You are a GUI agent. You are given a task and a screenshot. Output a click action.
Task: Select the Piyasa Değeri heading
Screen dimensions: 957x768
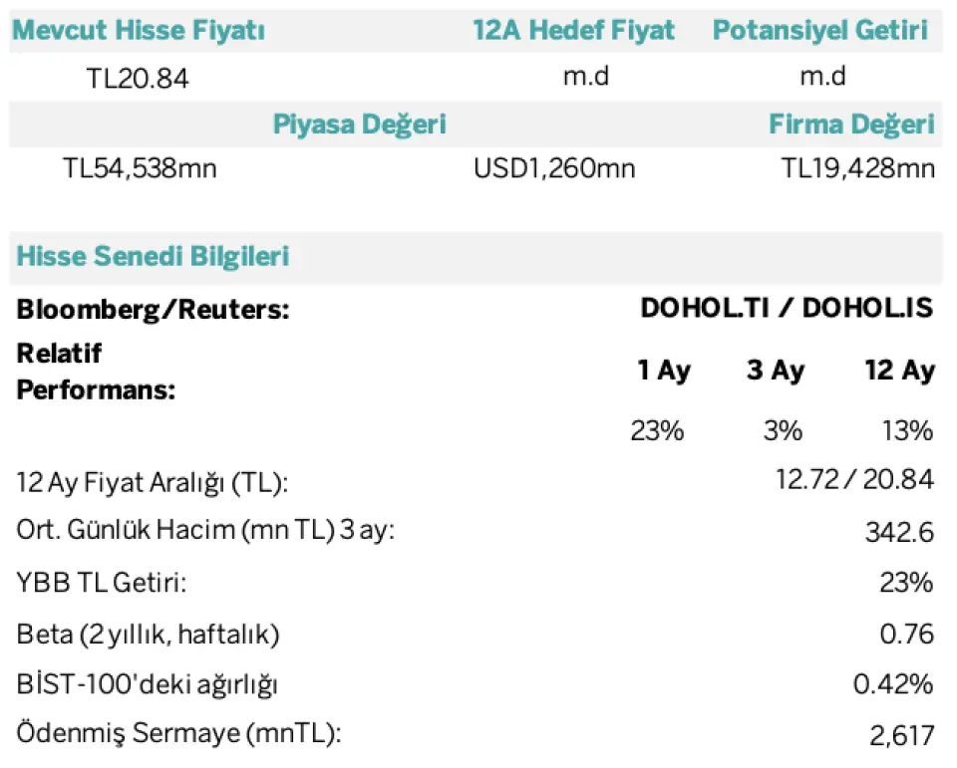[359, 125]
